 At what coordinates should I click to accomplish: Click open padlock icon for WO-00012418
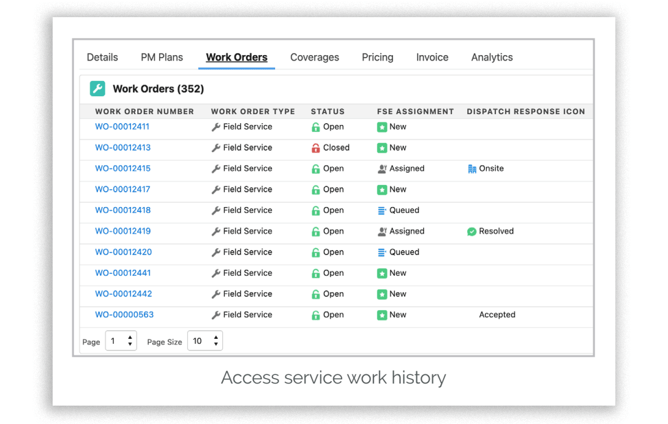coord(316,211)
